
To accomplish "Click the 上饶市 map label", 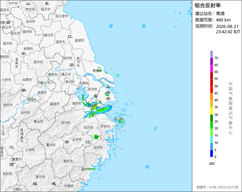I will [30, 150].
